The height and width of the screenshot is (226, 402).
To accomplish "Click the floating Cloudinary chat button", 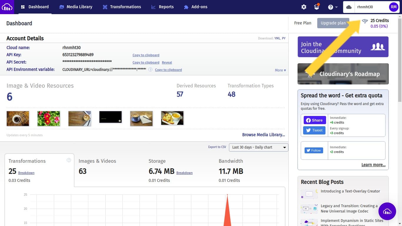I will (x=387, y=211).
